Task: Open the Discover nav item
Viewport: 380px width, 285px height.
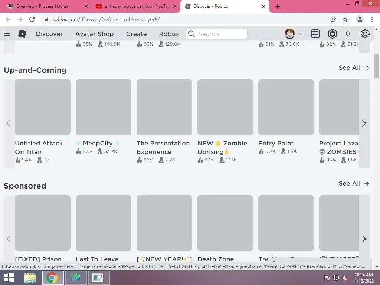Action: tap(49, 34)
